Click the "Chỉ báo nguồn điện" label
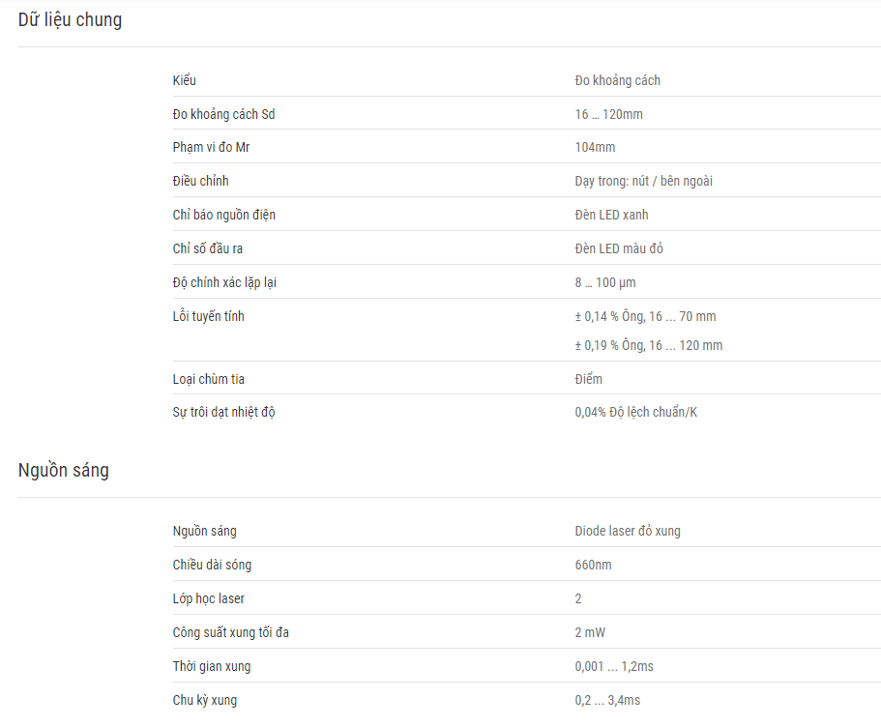 [x=223, y=215]
